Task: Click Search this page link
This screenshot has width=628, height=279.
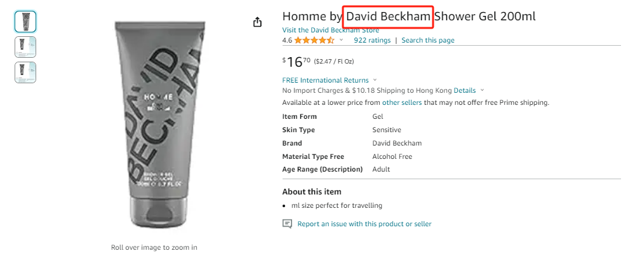Action: point(428,40)
